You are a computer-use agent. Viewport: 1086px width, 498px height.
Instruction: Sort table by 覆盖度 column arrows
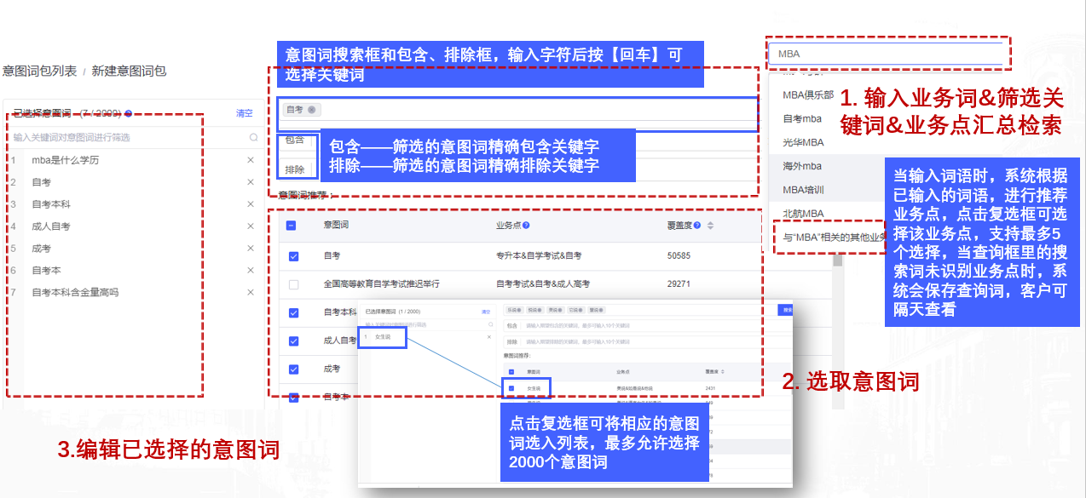coord(710,226)
